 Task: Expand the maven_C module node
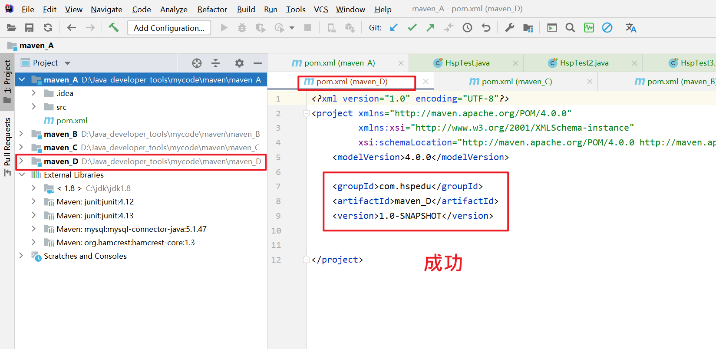coord(21,147)
